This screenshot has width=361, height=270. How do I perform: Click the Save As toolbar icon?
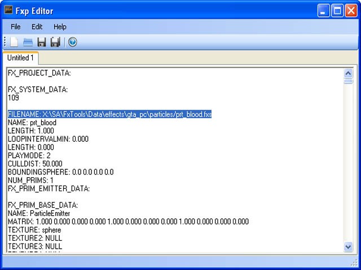tap(55, 42)
